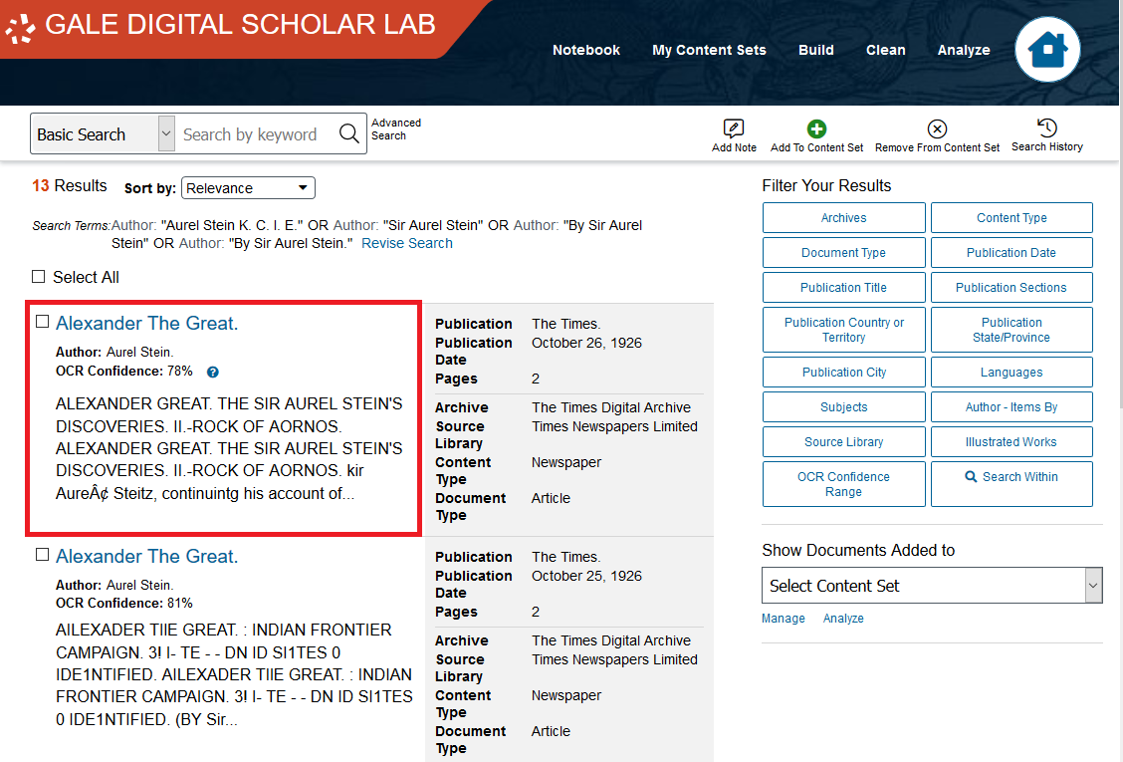This screenshot has height=762, width=1123.
Task: Click the Remove From Content Set icon
Action: click(937, 128)
